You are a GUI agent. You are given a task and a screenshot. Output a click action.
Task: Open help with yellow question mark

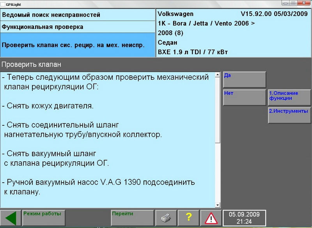(188, 218)
